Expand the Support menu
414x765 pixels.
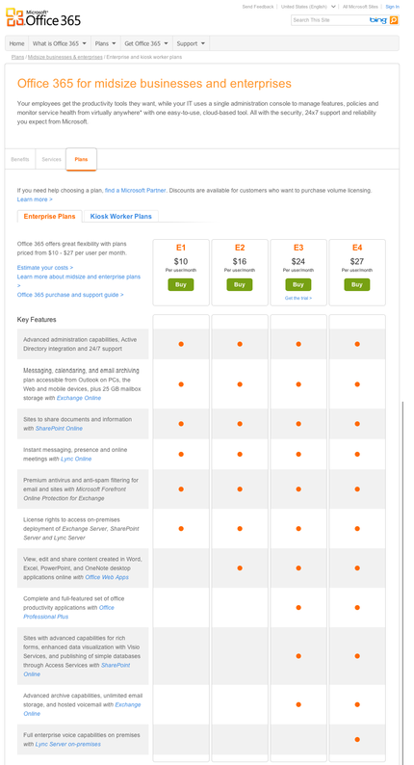coord(191,43)
